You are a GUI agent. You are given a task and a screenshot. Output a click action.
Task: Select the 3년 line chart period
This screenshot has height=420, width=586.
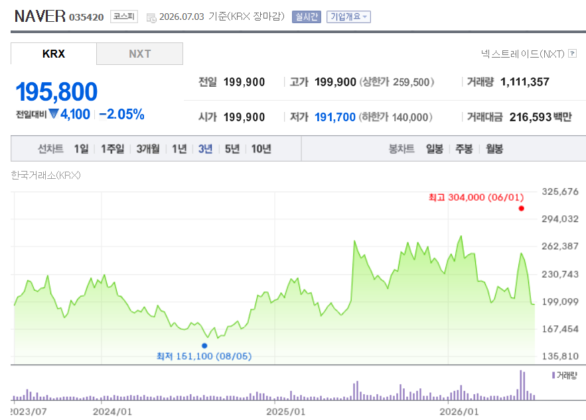tap(205, 149)
